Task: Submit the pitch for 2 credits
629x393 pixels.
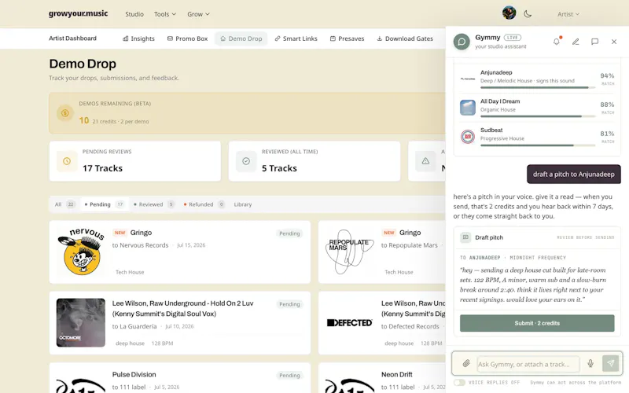Action: 537,323
